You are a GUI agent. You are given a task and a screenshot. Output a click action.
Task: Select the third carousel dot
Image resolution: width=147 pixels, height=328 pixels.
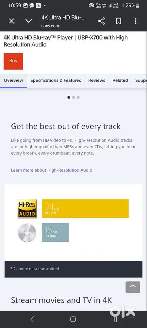coord(78,97)
